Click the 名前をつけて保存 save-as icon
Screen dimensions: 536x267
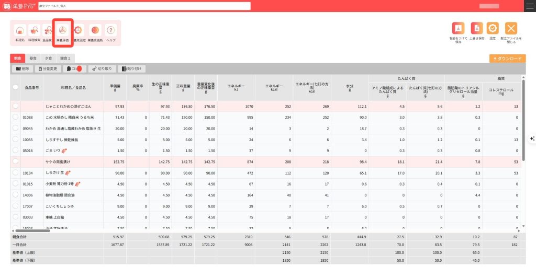point(458,29)
